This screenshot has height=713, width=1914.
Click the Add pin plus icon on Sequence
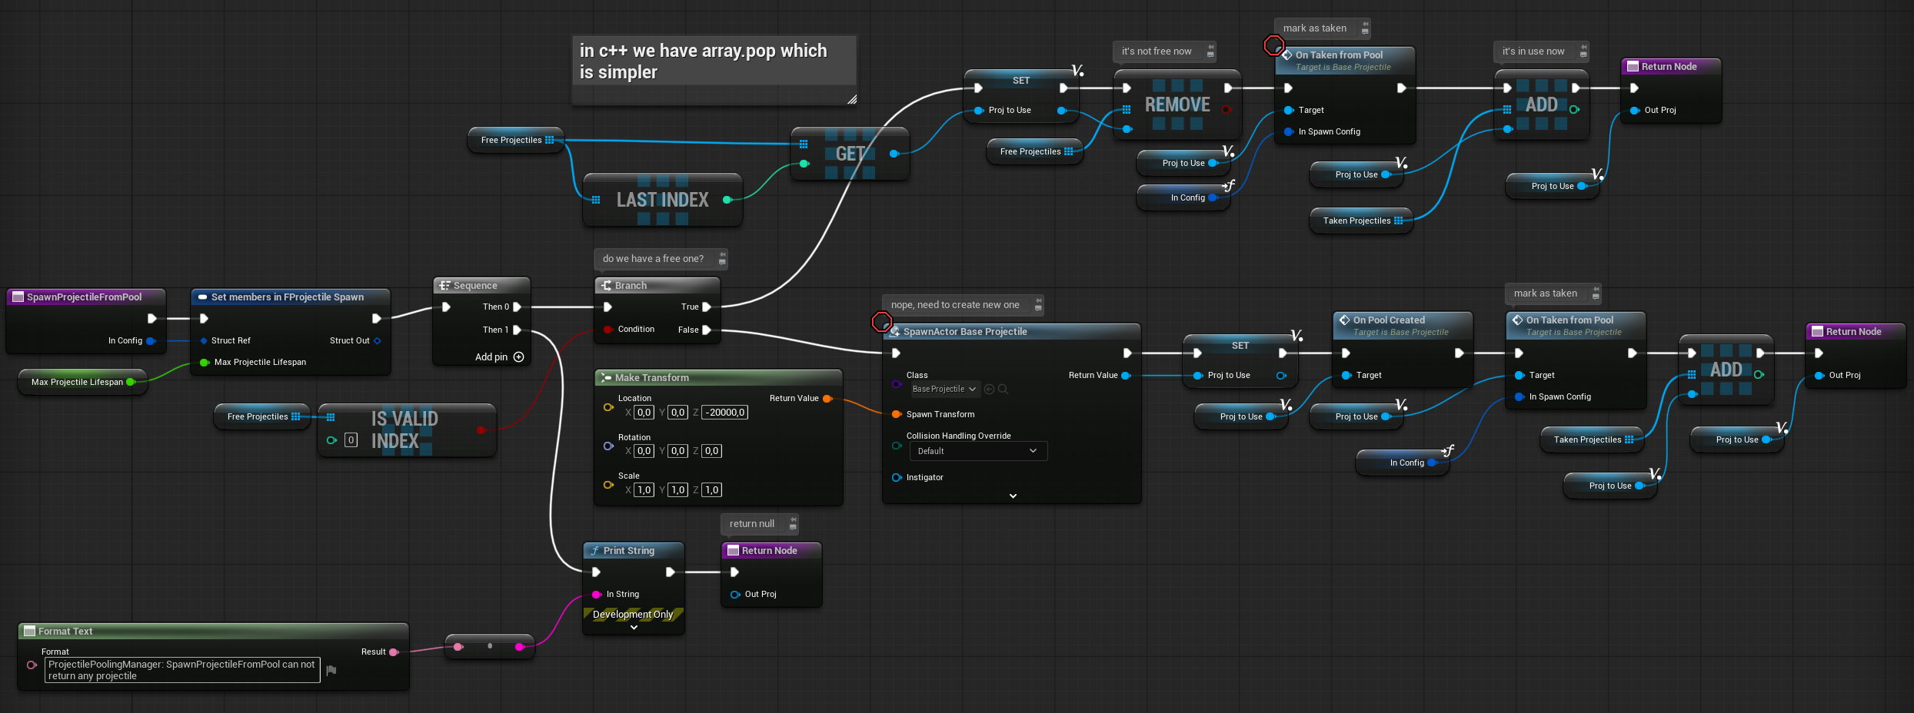(x=518, y=357)
